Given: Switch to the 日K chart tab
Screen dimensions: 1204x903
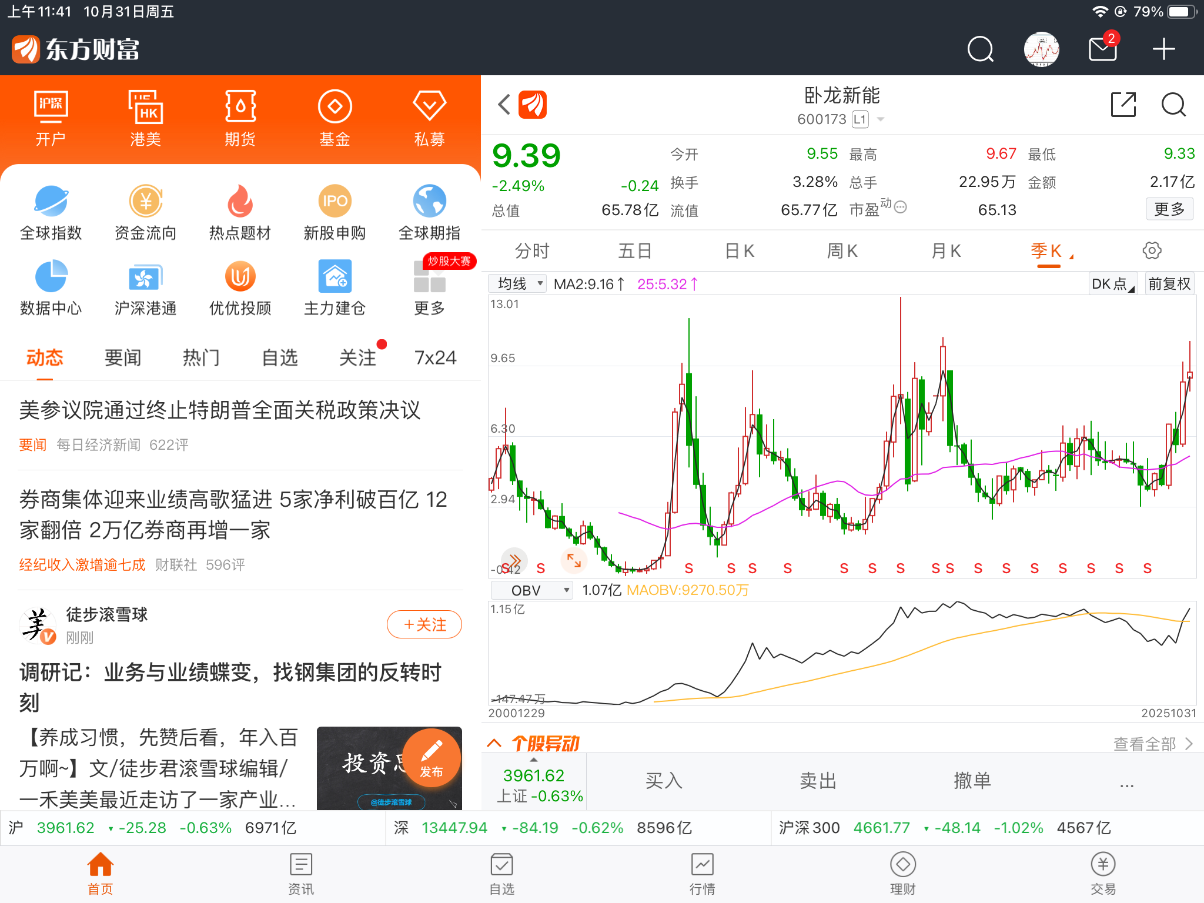Looking at the screenshot, I should [739, 251].
